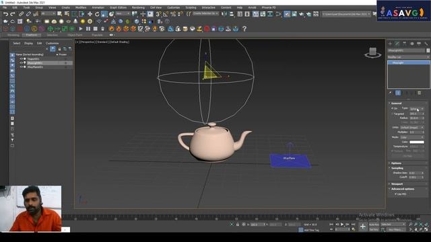
Task: Select the Link tool icon
Action: coord(21,14)
